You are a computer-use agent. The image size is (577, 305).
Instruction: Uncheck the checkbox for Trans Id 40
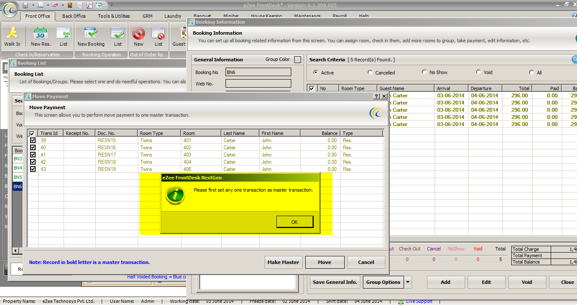[33, 148]
